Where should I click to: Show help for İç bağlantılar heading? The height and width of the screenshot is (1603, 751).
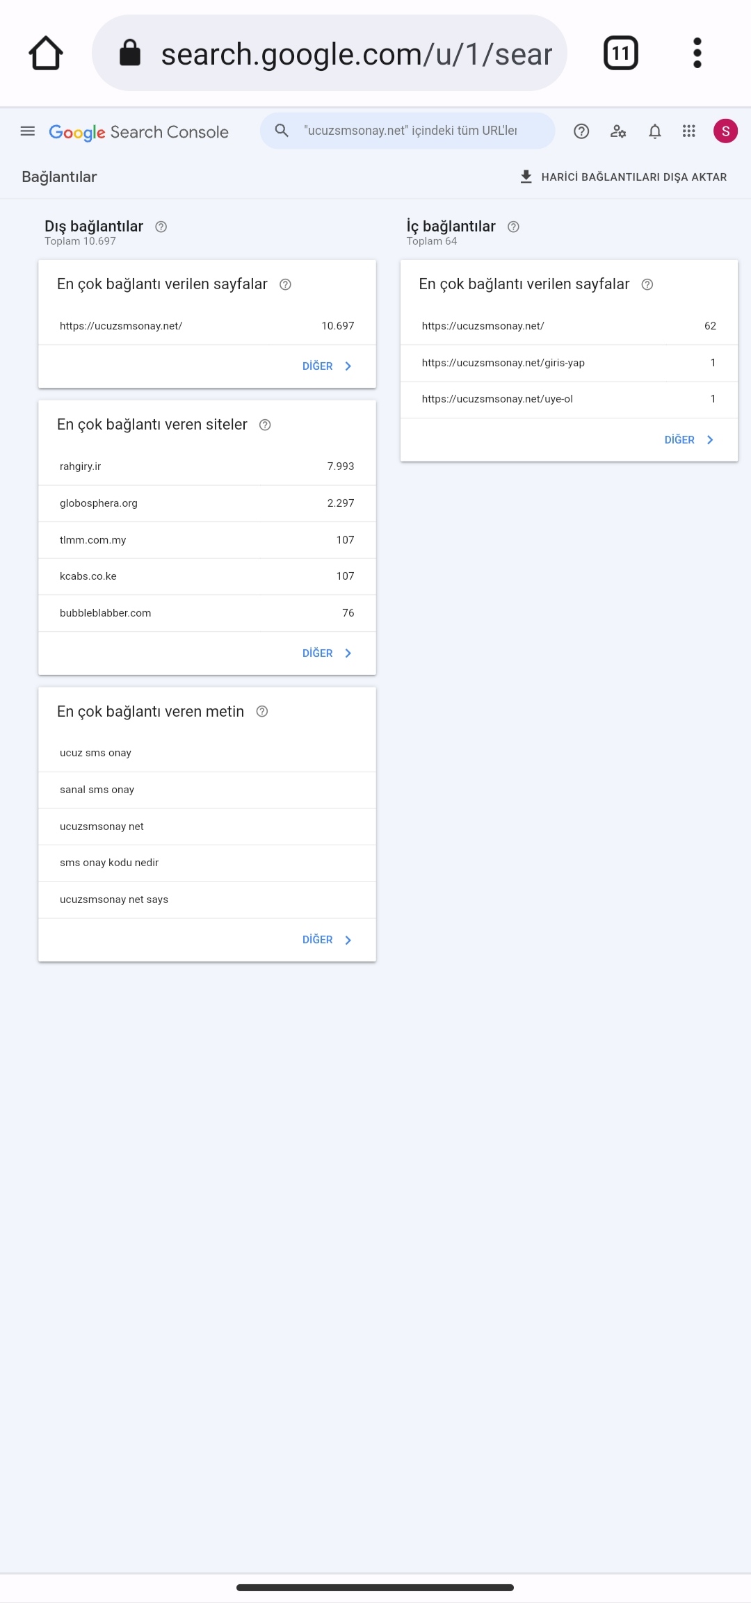(x=514, y=227)
